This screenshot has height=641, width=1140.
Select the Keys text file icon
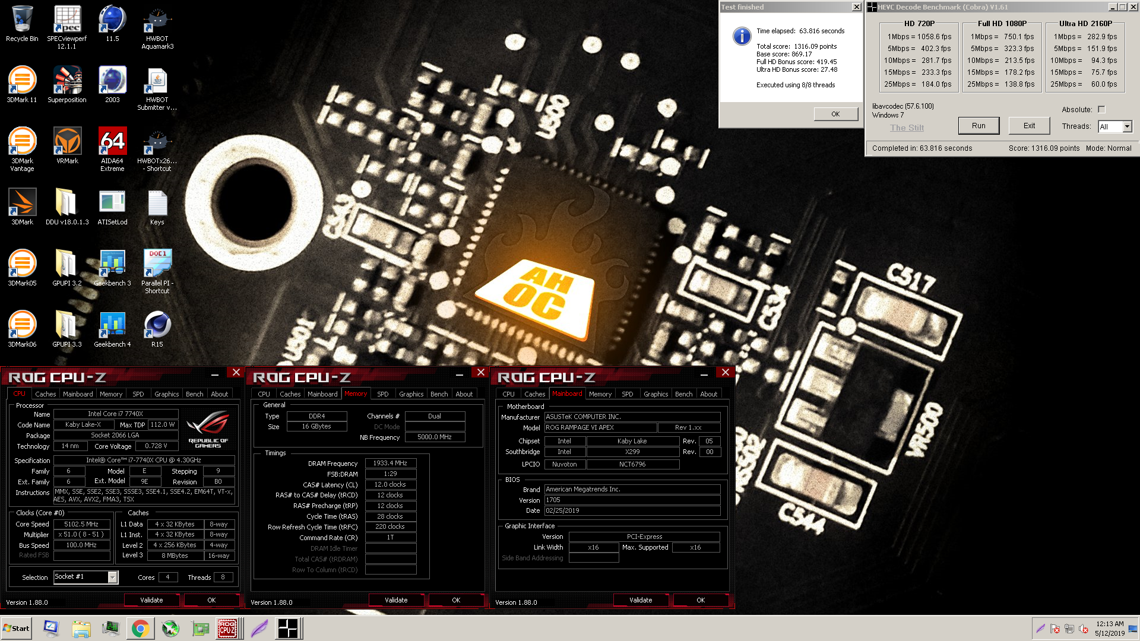pos(157,207)
